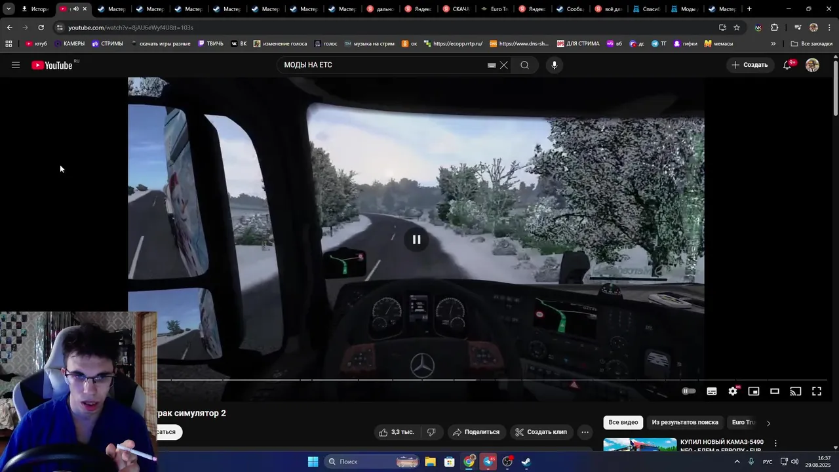Image resolution: width=839 pixels, height=472 pixels.
Task: Show hidden system tray icons
Action: [737, 462]
